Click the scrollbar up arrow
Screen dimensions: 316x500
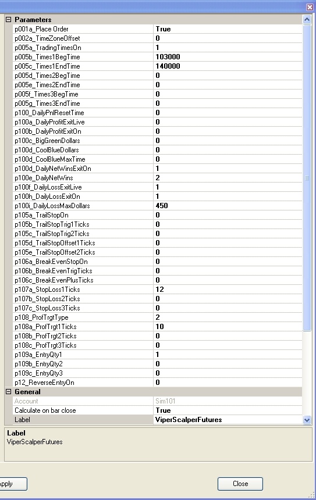(x=307, y=20)
